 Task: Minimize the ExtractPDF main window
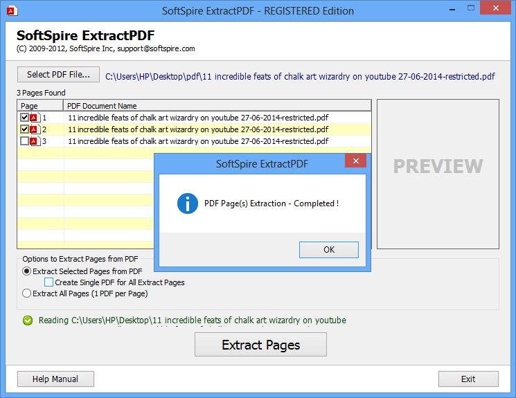coord(452,9)
